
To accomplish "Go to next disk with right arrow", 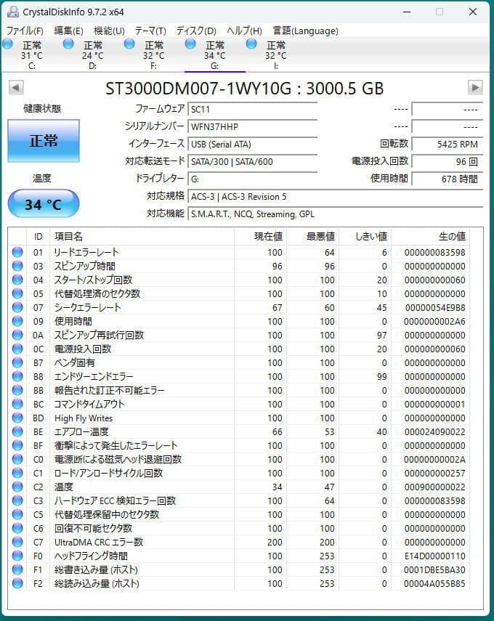I will coord(475,88).
